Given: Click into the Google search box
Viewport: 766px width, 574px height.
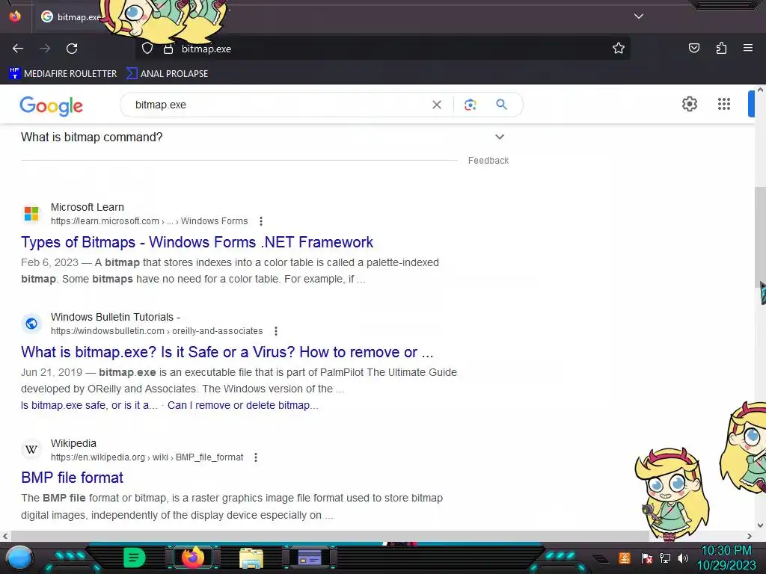Looking at the screenshot, I should [278, 105].
